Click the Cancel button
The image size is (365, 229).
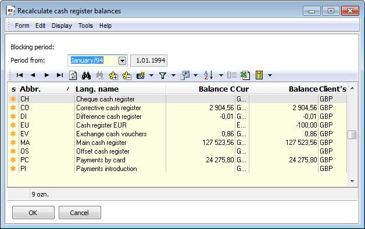point(80,213)
